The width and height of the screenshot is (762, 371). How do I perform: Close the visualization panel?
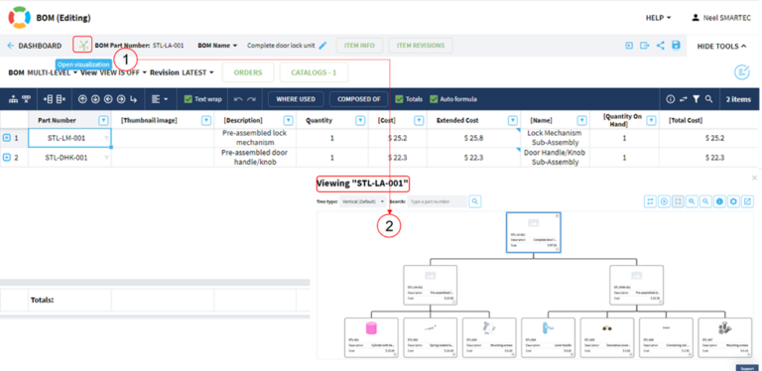click(x=754, y=179)
